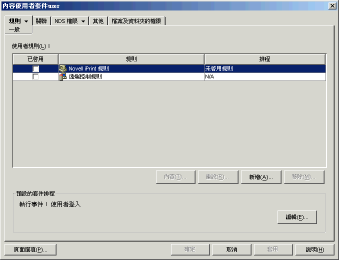Click the 未啓用規則 schedule cell

265,68
